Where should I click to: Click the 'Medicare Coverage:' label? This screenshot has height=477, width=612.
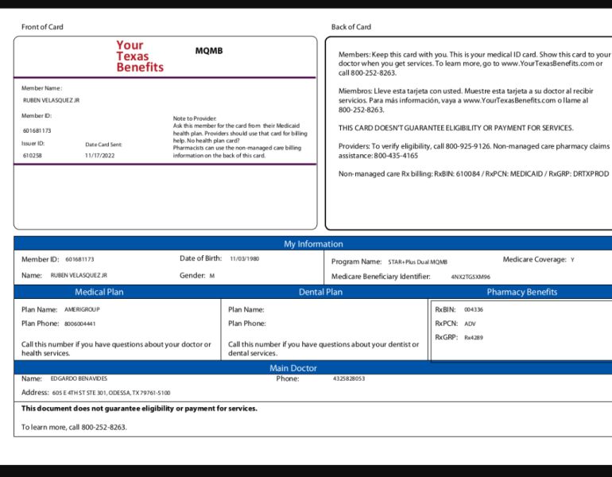click(534, 260)
